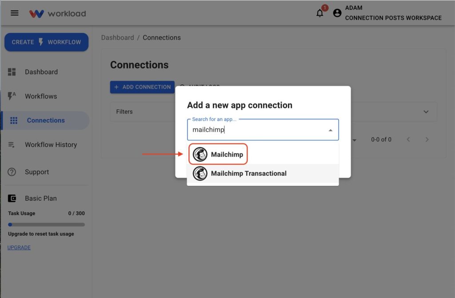The width and height of the screenshot is (455, 298).
Task: Open Support in the sidebar
Action: click(37, 172)
